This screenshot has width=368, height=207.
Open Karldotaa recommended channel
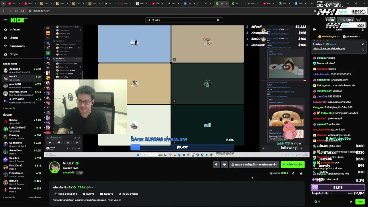(22, 190)
